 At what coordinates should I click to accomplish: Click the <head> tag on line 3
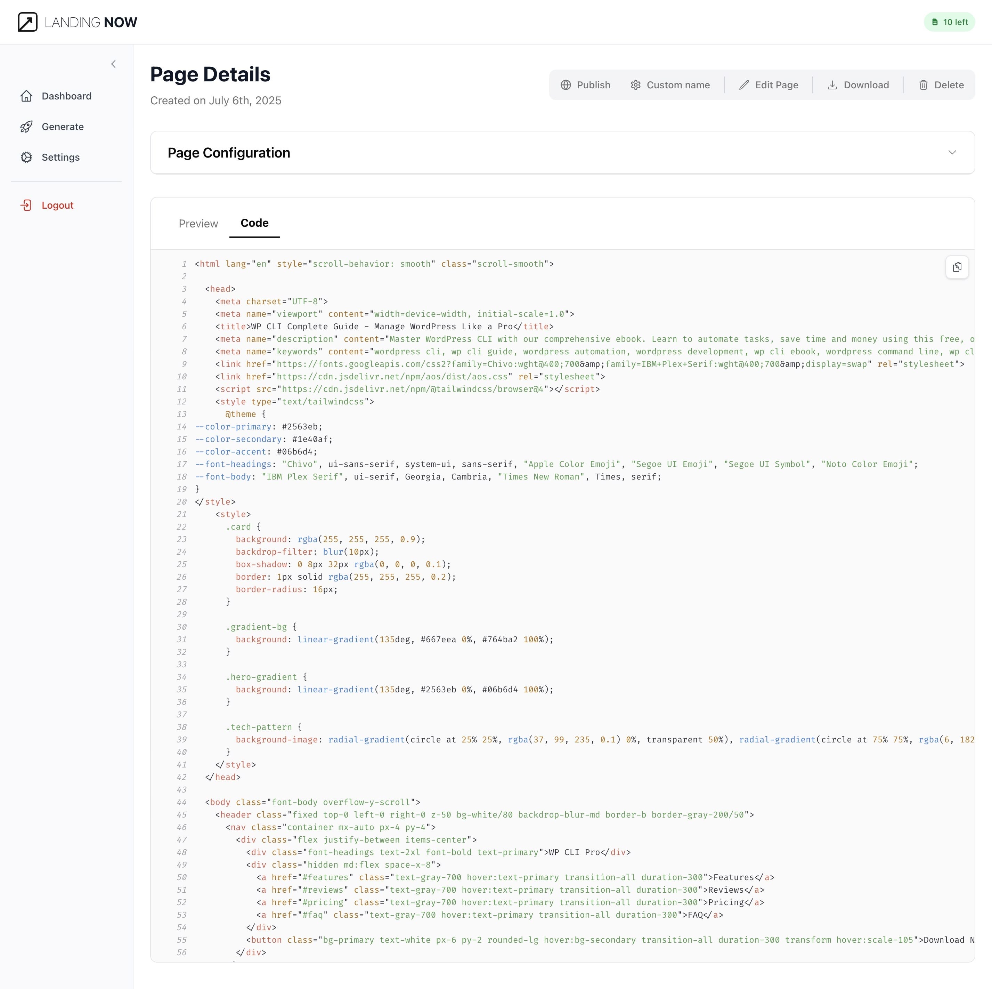pyautogui.click(x=220, y=289)
